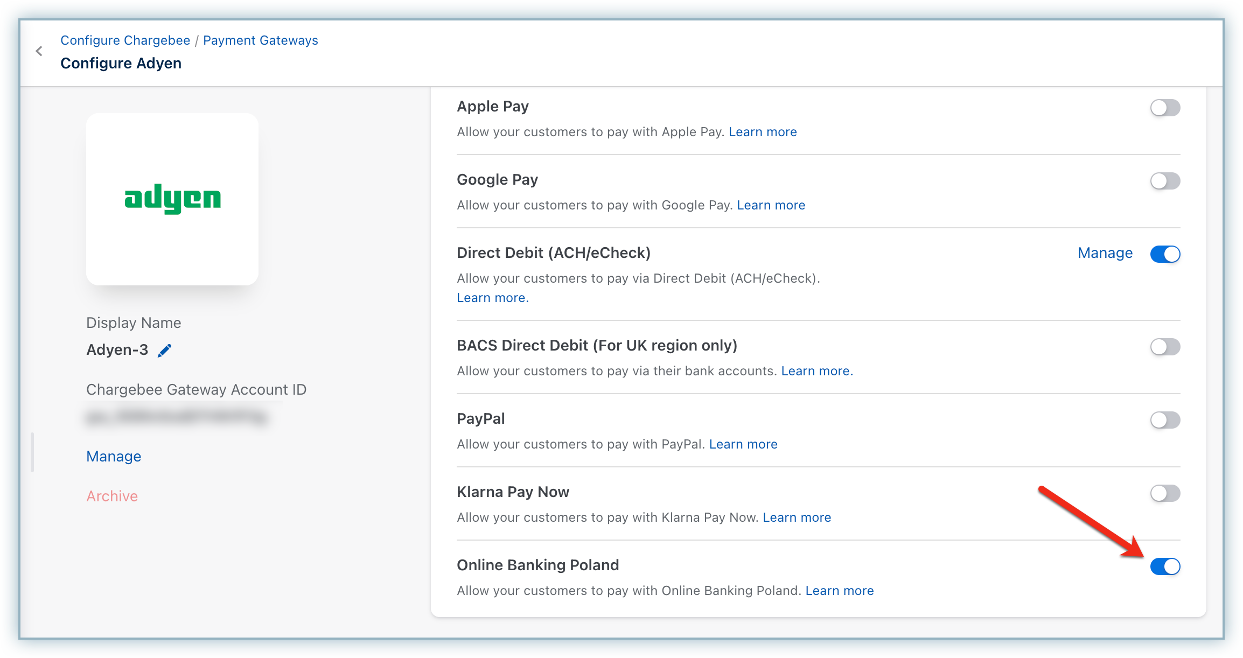Click the Adyen logo card
The image size is (1243, 658).
click(x=172, y=199)
